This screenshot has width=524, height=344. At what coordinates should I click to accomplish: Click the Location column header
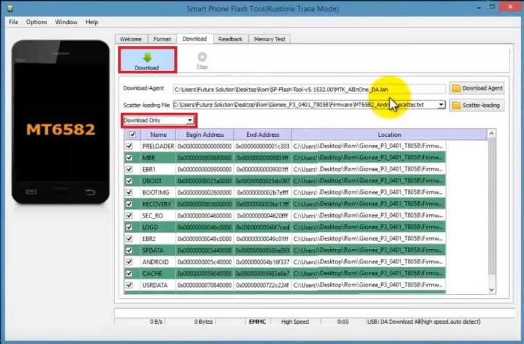click(389, 134)
